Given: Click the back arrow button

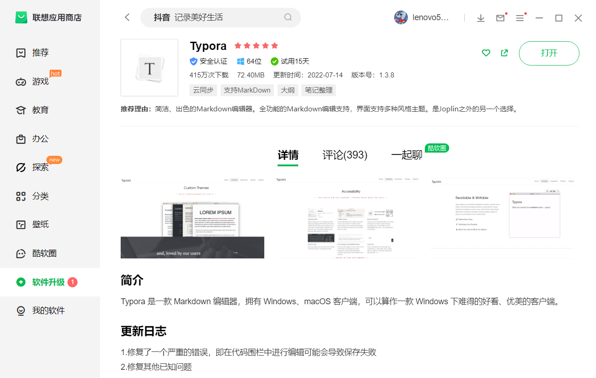Looking at the screenshot, I should click(127, 17).
